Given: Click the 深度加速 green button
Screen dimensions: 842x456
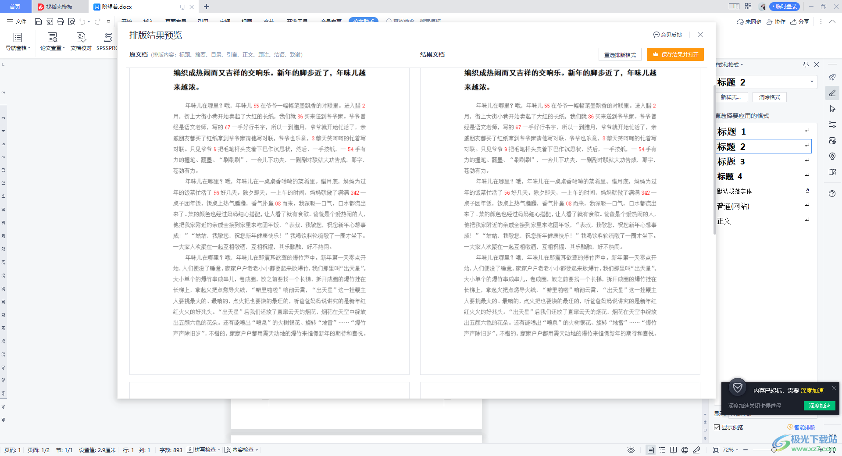Looking at the screenshot, I should pos(819,406).
